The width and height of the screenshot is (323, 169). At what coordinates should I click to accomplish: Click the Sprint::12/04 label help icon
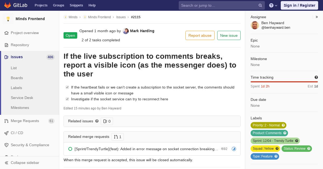(297, 141)
